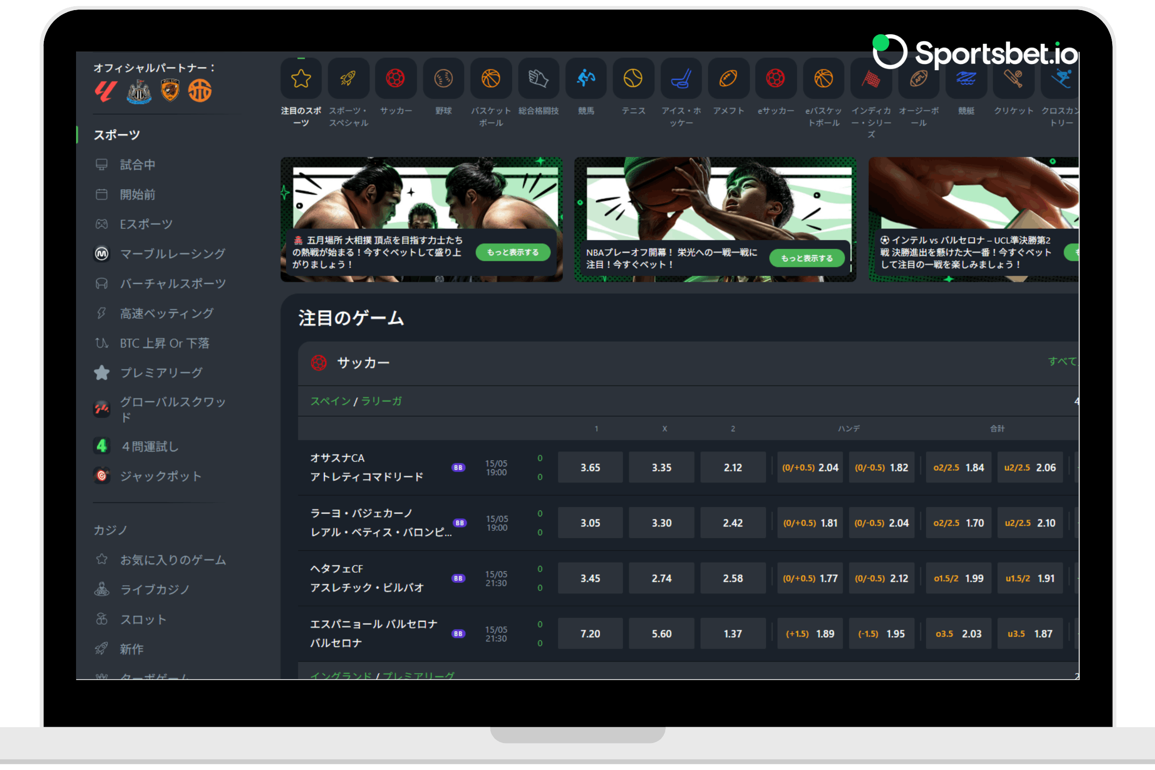The width and height of the screenshot is (1155, 770).
Task: Click もっと表示する on sumo banner
Action: click(x=513, y=252)
